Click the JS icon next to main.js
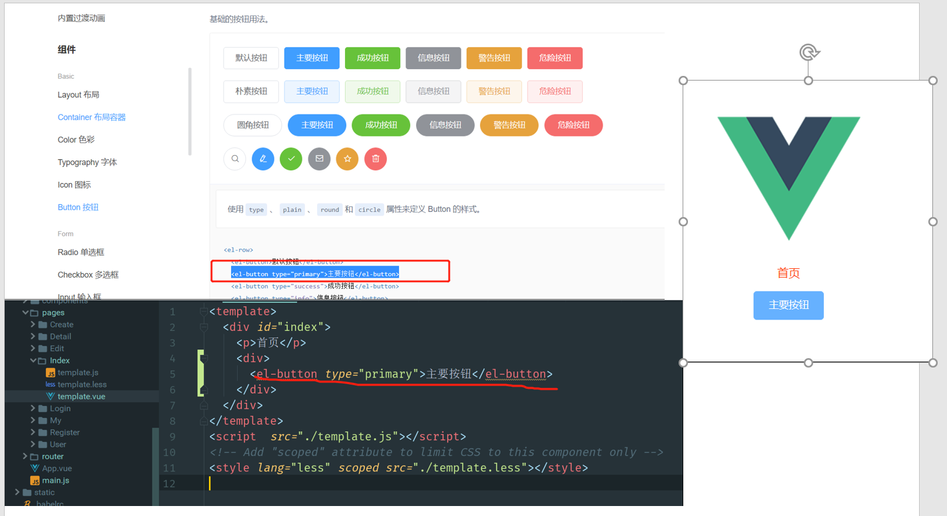This screenshot has width=947, height=516. point(35,481)
